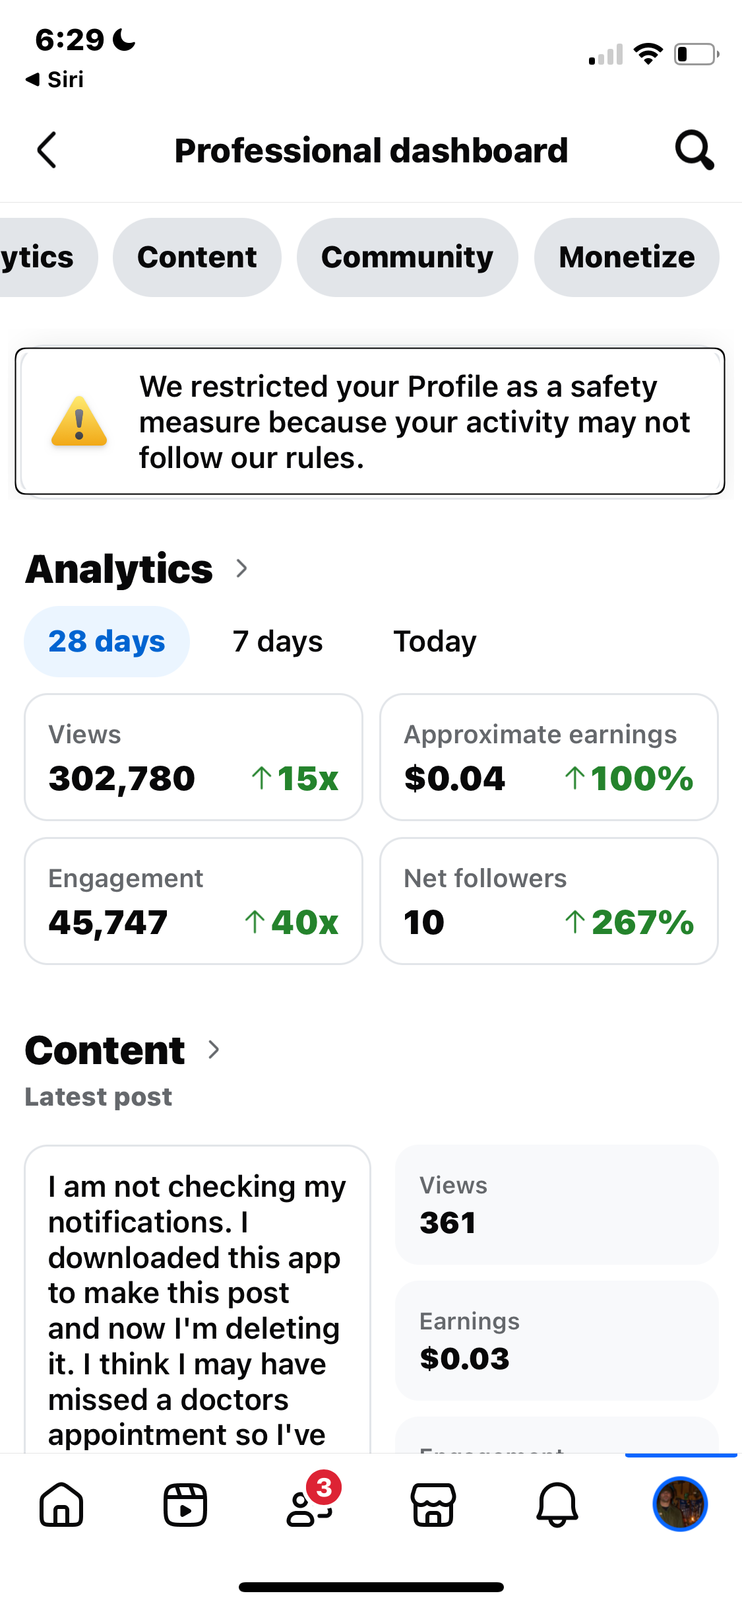Open the Reels video icon

(x=185, y=1505)
